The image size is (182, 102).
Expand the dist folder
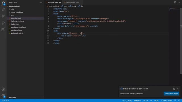coord(13,9)
